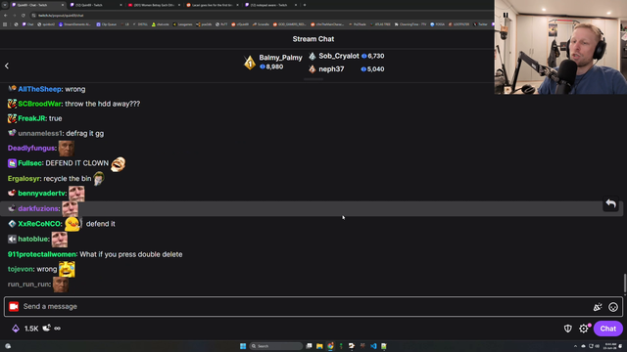Click username Ergalosyr in chat
This screenshot has height=352, width=627.
click(x=24, y=178)
